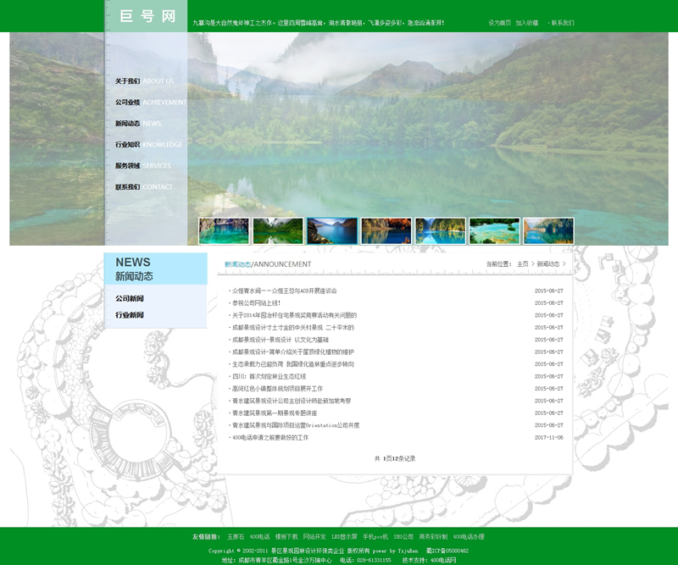Click the 巨号网 site logo

147,16
